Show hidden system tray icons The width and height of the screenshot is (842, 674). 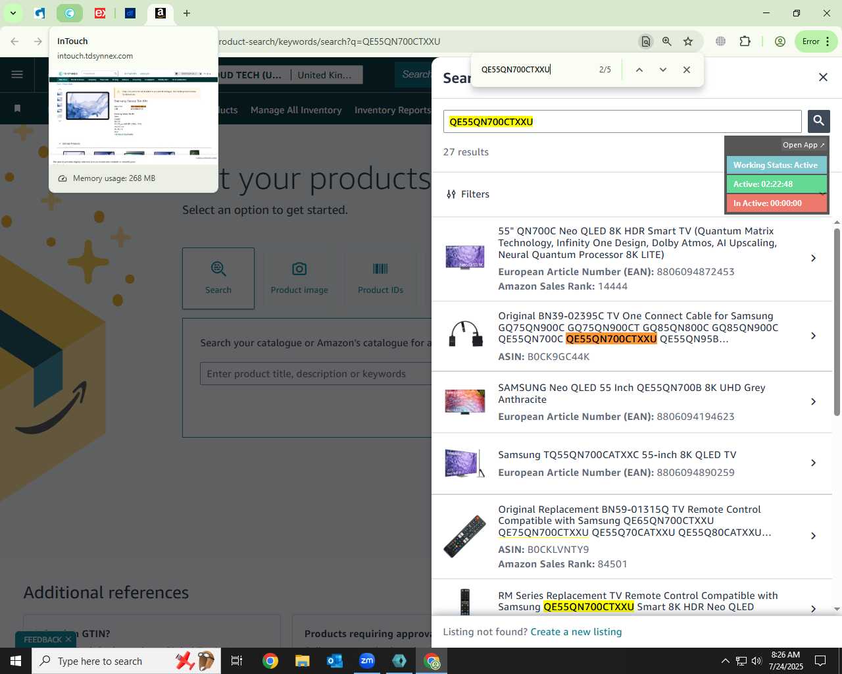pos(725,661)
